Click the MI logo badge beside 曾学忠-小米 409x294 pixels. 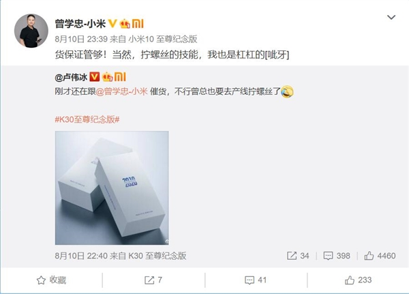tap(138, 23)
